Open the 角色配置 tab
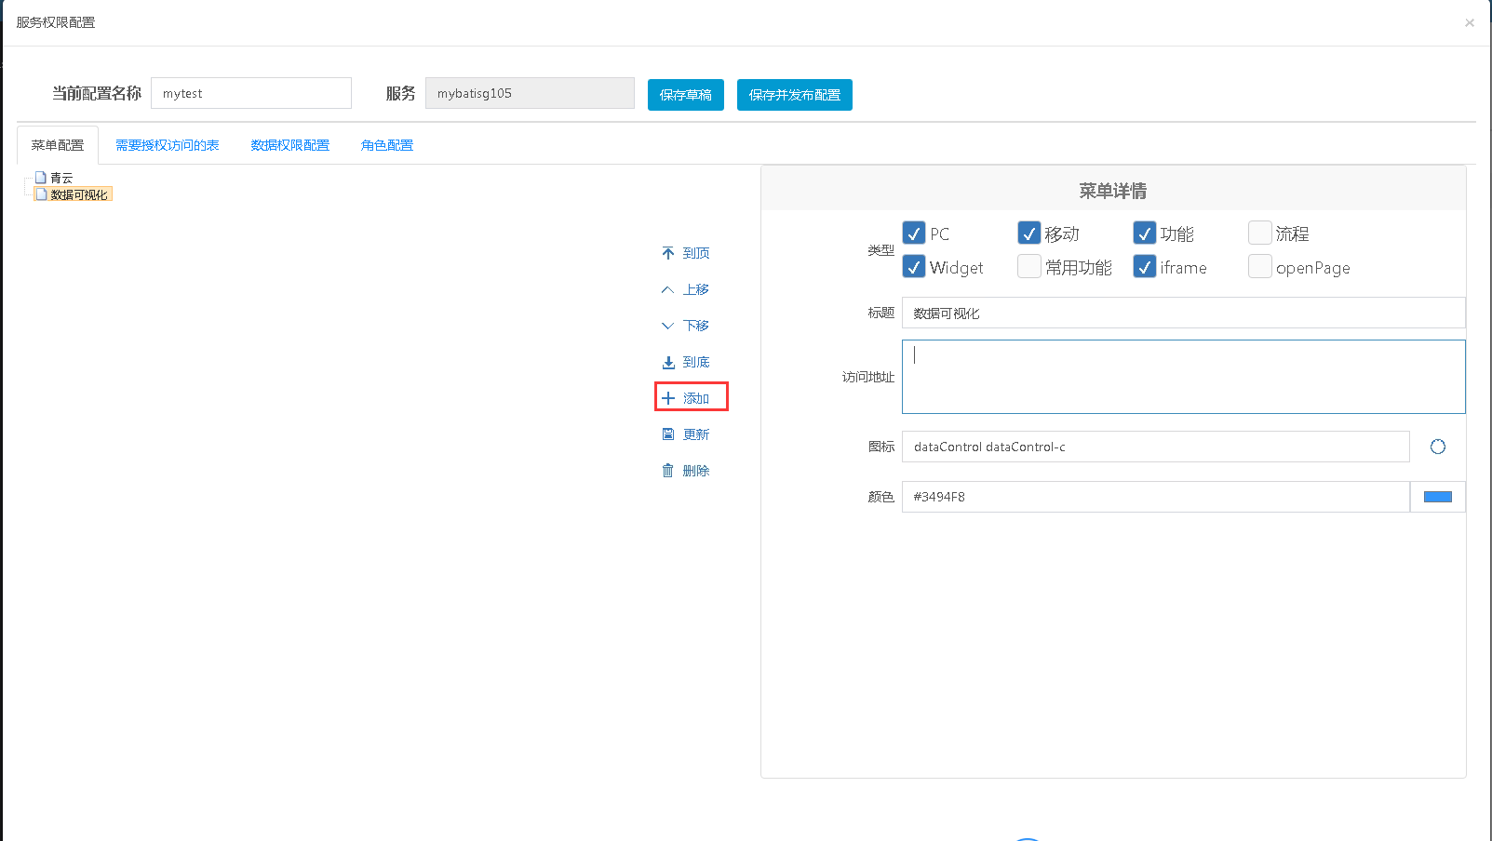The width and height of the screenshot is (1492, 841). pos(387,145)
